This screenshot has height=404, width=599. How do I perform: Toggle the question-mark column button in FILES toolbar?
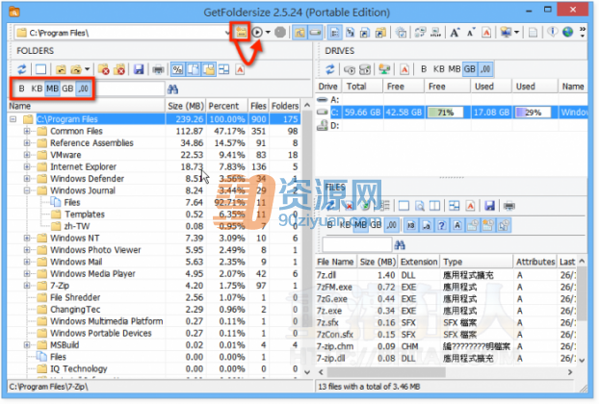coord(442,225)
